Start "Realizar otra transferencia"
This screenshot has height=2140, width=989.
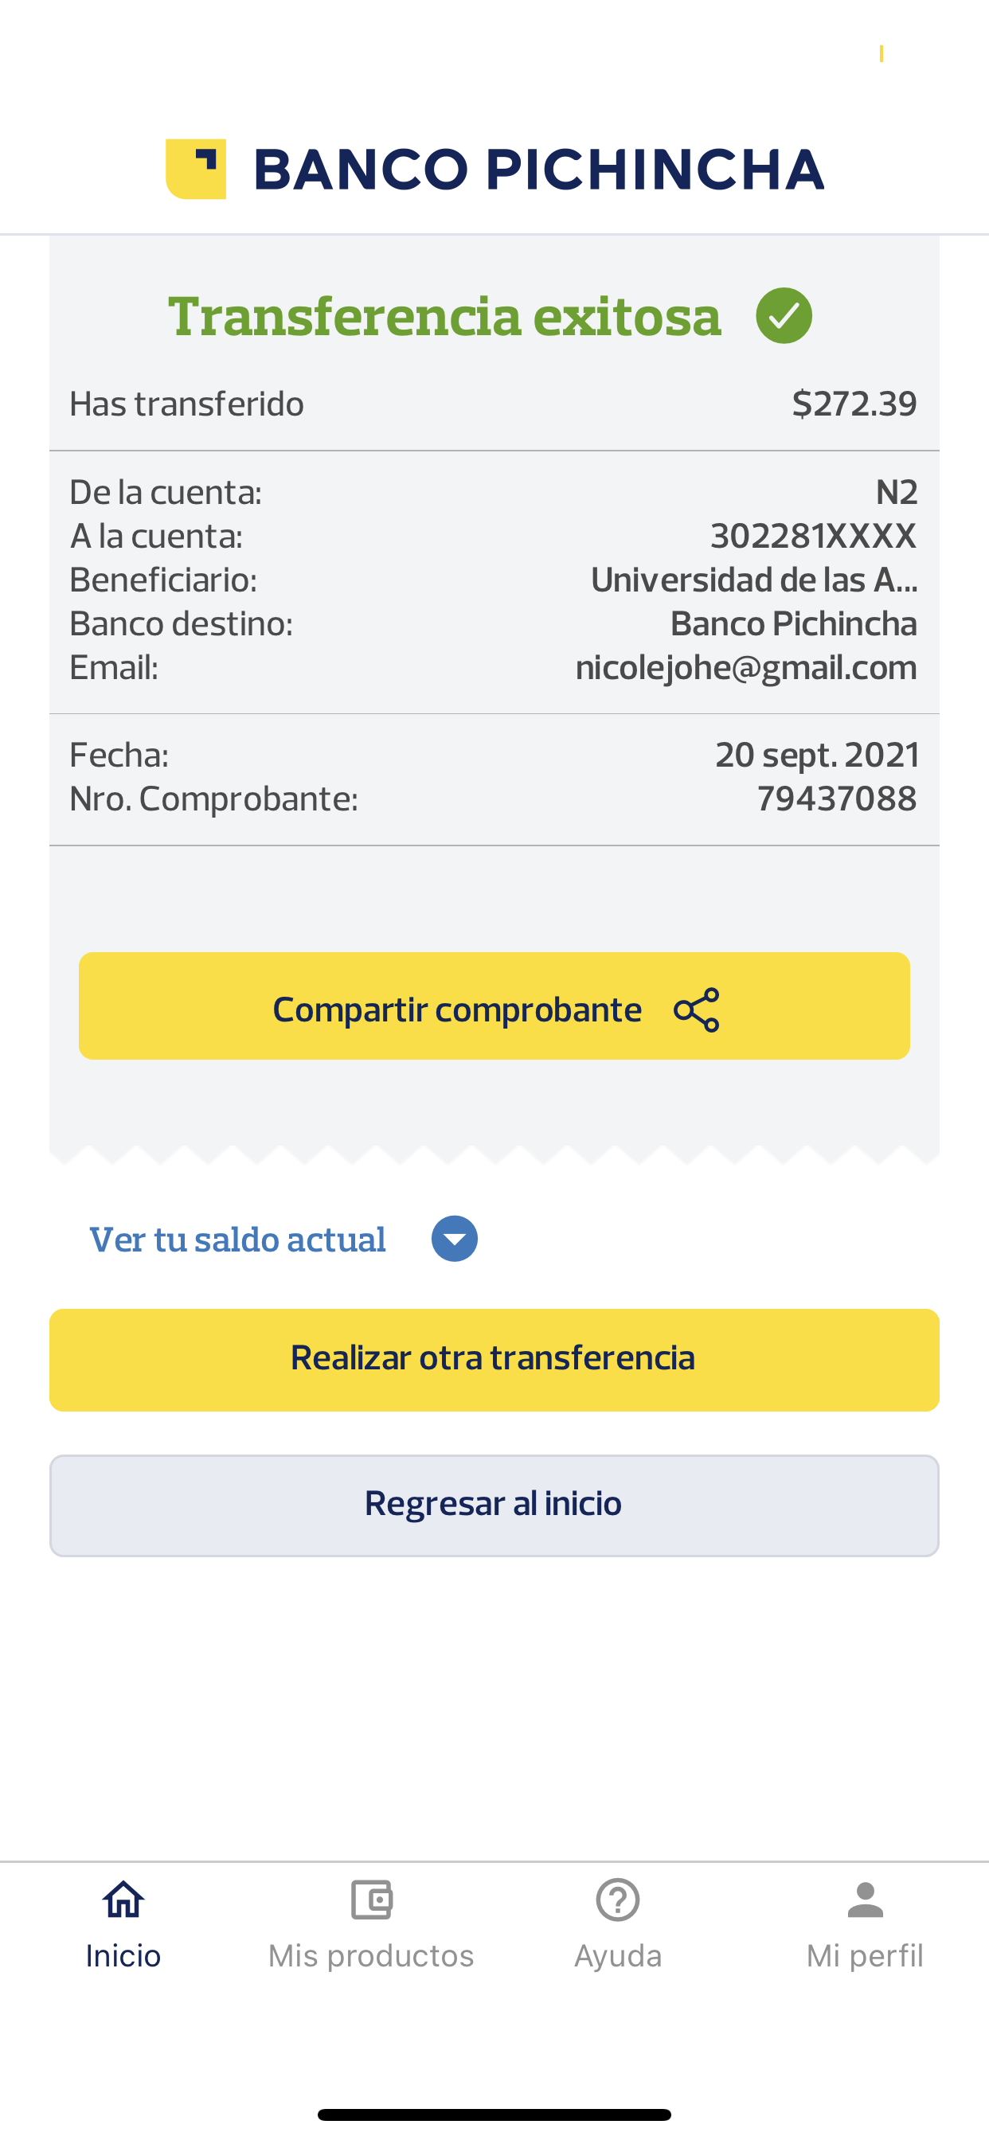click(494, 1359)
